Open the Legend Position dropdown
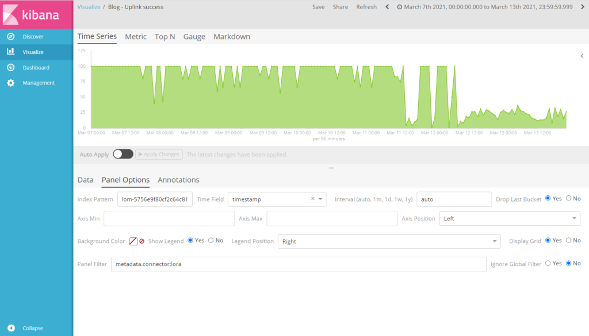This screenshot has height=336, width=589. (x=389, y=241)
